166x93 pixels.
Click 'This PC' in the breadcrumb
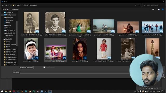pyautogui.click(x=18, y=5)
